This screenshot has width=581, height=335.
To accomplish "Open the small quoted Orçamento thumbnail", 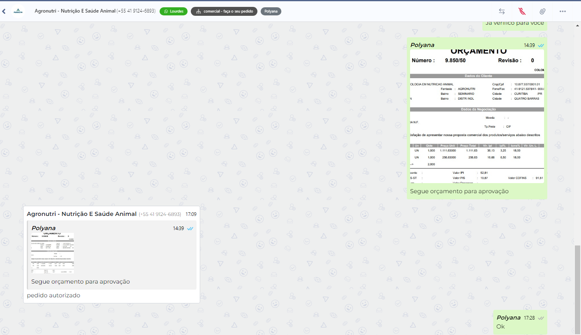I will (x=53, y=254).
